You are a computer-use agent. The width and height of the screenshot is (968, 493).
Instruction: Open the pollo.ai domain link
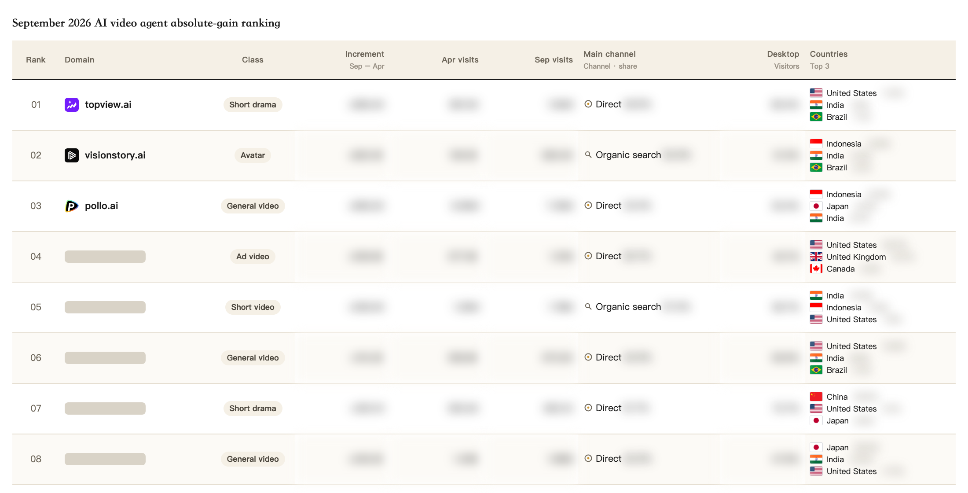102,206
